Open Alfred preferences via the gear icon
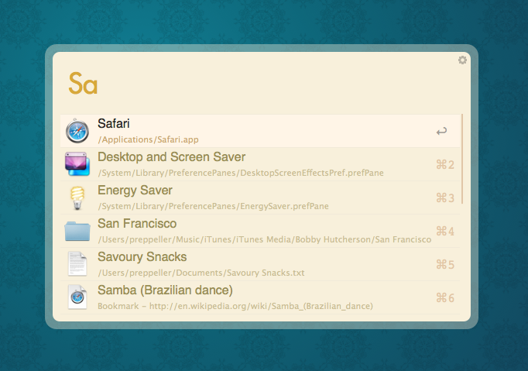This screenshot has width=528, height=371. pos(462,60)
